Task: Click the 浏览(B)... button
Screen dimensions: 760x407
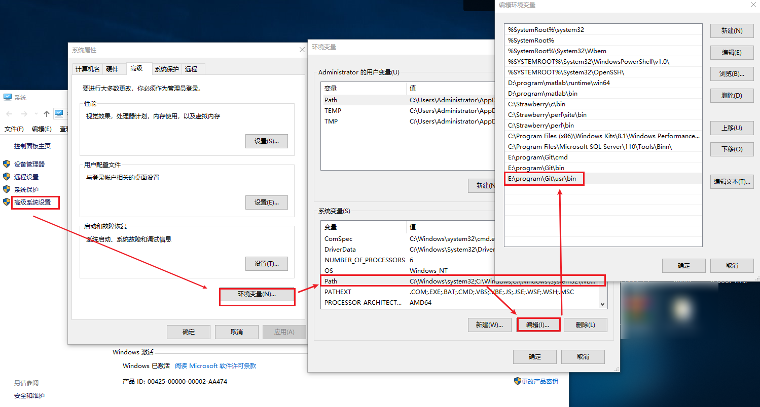Action: click(x=732, y=73)
